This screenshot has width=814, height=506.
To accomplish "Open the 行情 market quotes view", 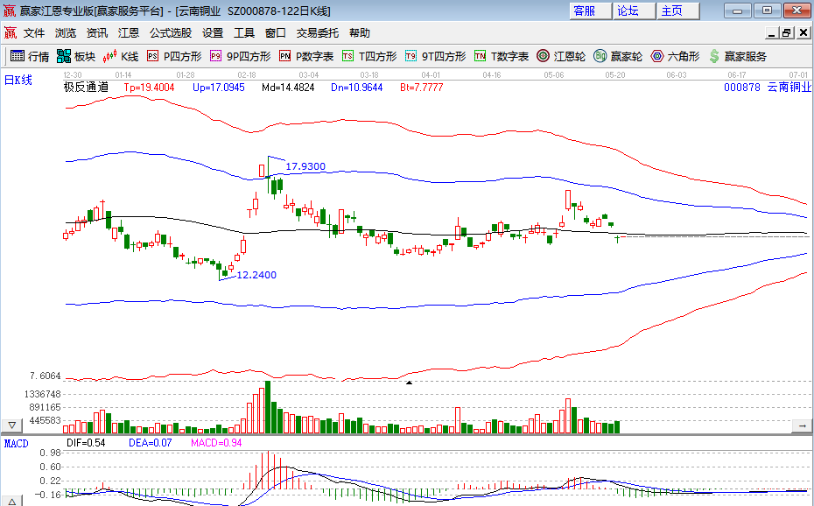I will click(30, 56).
